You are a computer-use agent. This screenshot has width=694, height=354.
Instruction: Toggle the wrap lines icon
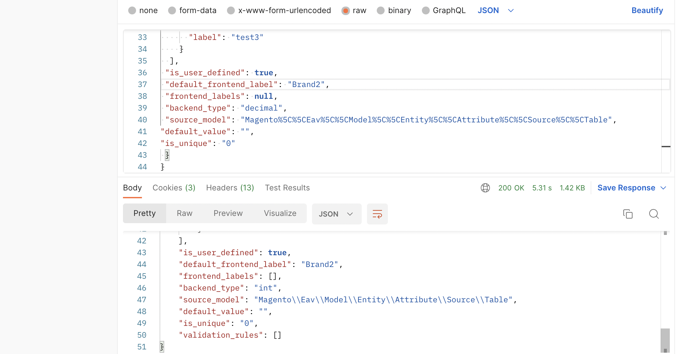[377, 214]
